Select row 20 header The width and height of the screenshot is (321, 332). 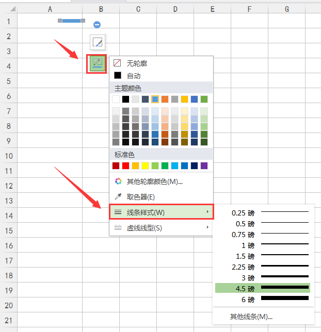8,305
